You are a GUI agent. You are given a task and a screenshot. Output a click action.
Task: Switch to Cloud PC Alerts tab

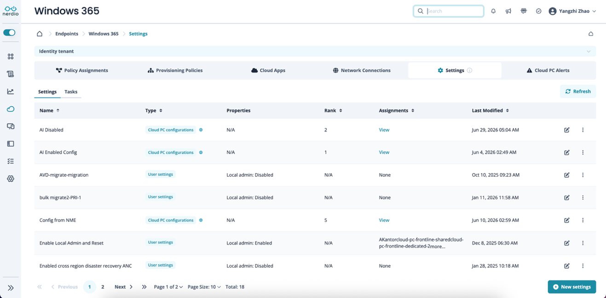[x=548, y=70]
